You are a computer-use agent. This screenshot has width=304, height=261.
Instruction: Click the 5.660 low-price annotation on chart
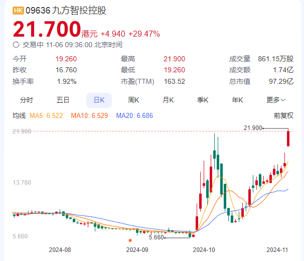[157, 237]
